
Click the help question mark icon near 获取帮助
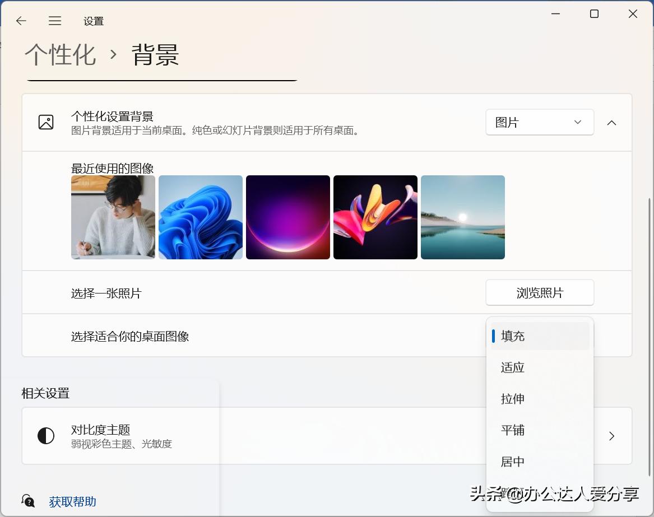tap(28, 501)
